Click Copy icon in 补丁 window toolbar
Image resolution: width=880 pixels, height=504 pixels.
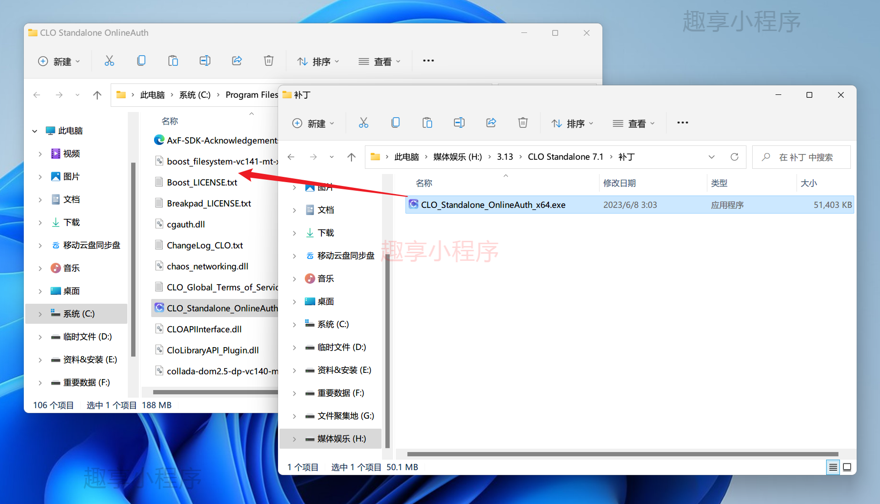click(x=395, y=123)
